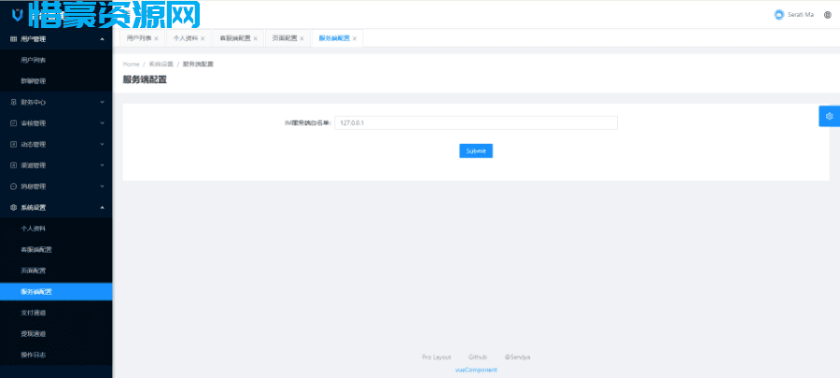840x378 pixels.
Task: Focus the IM服务端白名单 input field
Action: click(476, 123)
